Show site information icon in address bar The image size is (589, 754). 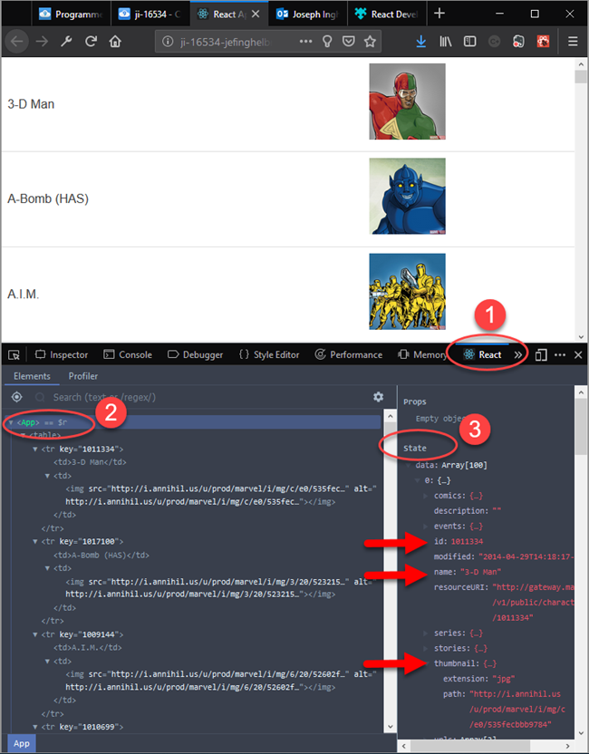tap(168, 42)
